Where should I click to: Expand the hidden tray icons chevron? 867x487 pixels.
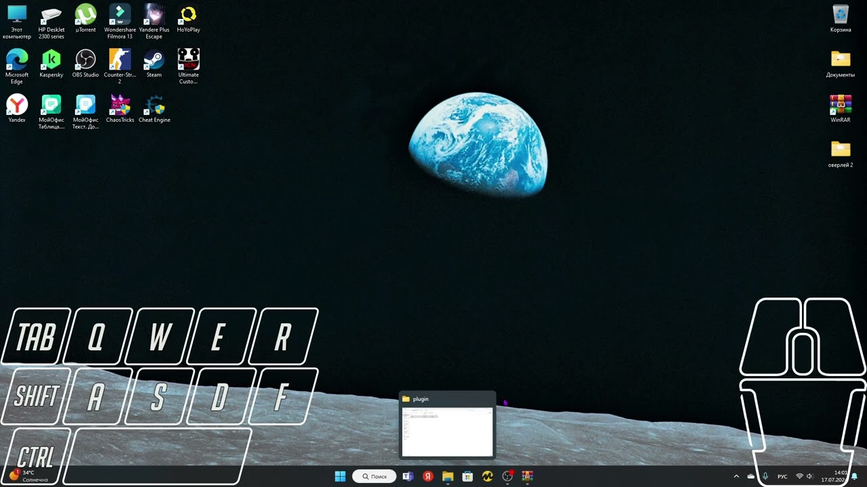(x=736, y=476)
